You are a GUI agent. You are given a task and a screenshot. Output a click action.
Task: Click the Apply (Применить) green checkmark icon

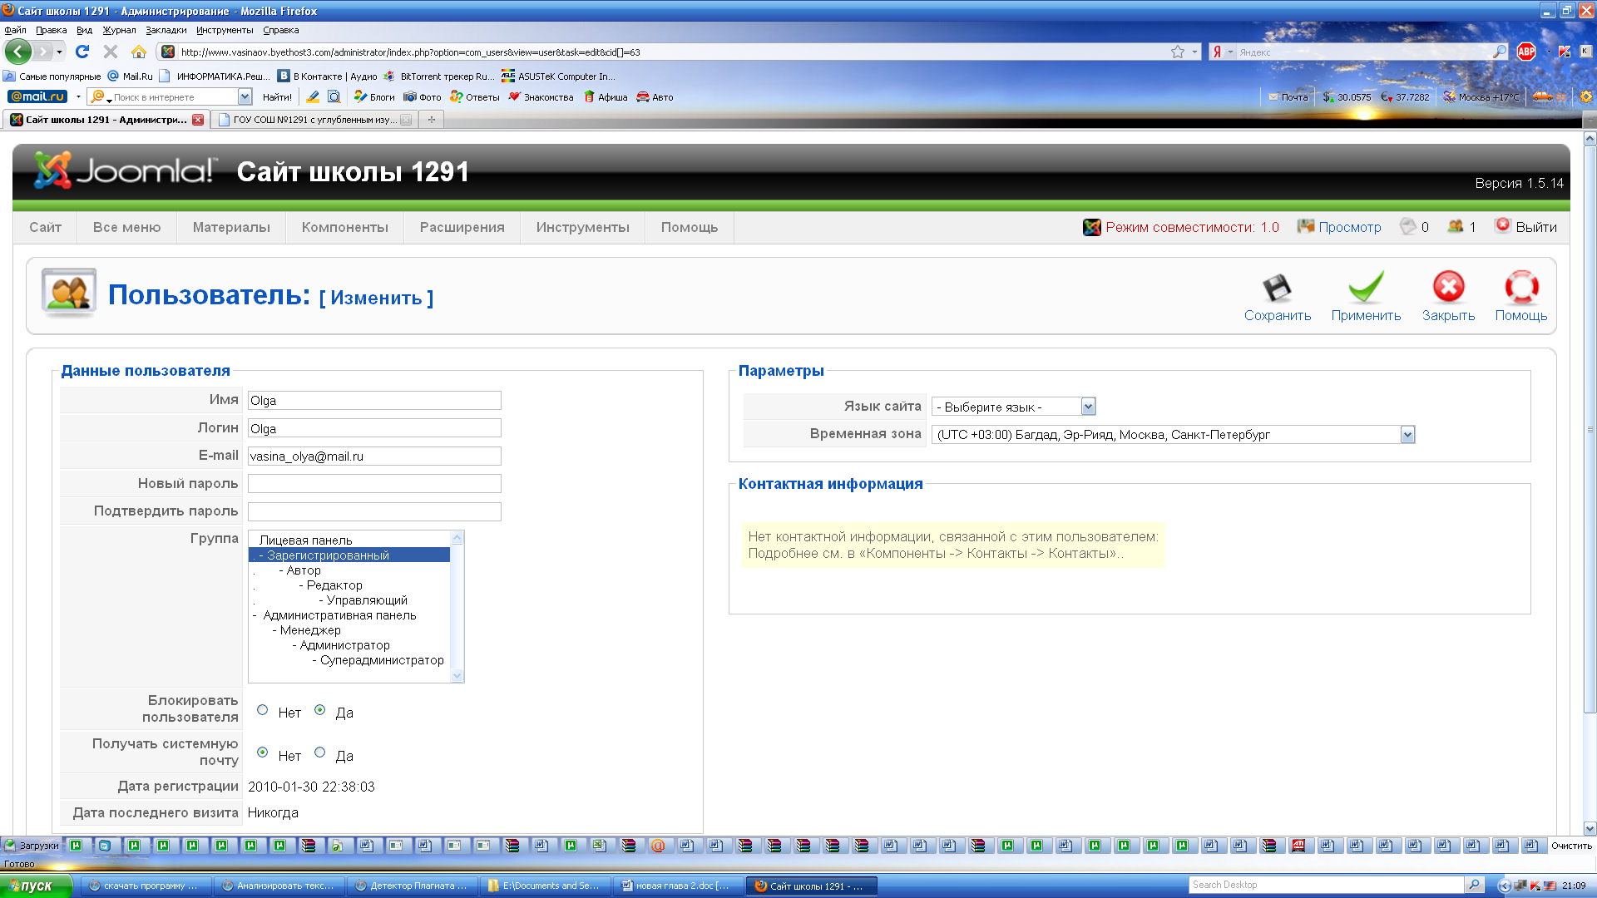pos(1365,289)
